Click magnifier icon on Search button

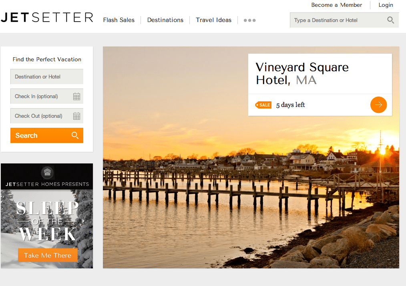coord(75,135)
